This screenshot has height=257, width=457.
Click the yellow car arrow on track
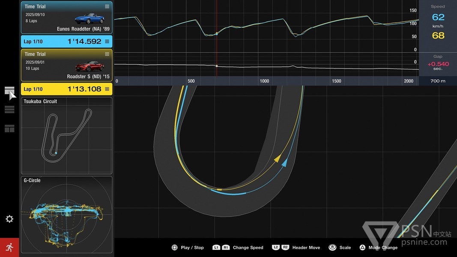[278, 158]
